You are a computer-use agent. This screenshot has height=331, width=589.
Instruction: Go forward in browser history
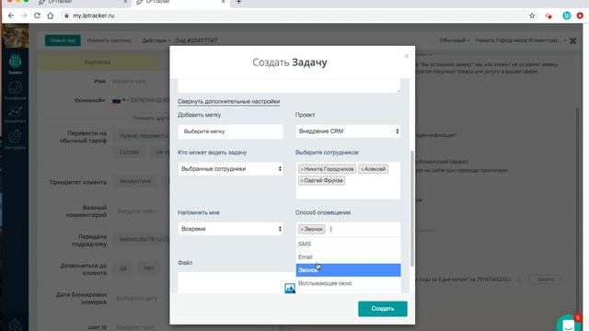[x=24, y=16]
